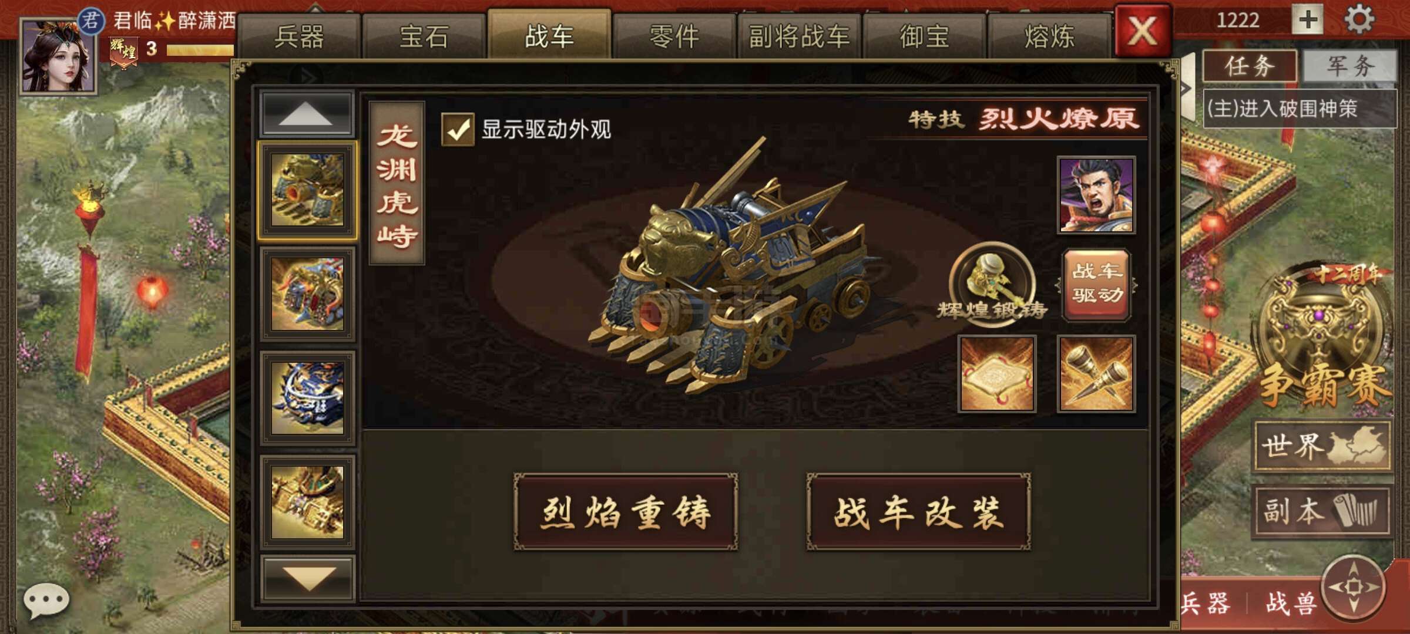Image resolution: width=1410 pixels, height=634 pixels.
Task: Toggle 显示驱动外观 checkbox
Action: 458,129
